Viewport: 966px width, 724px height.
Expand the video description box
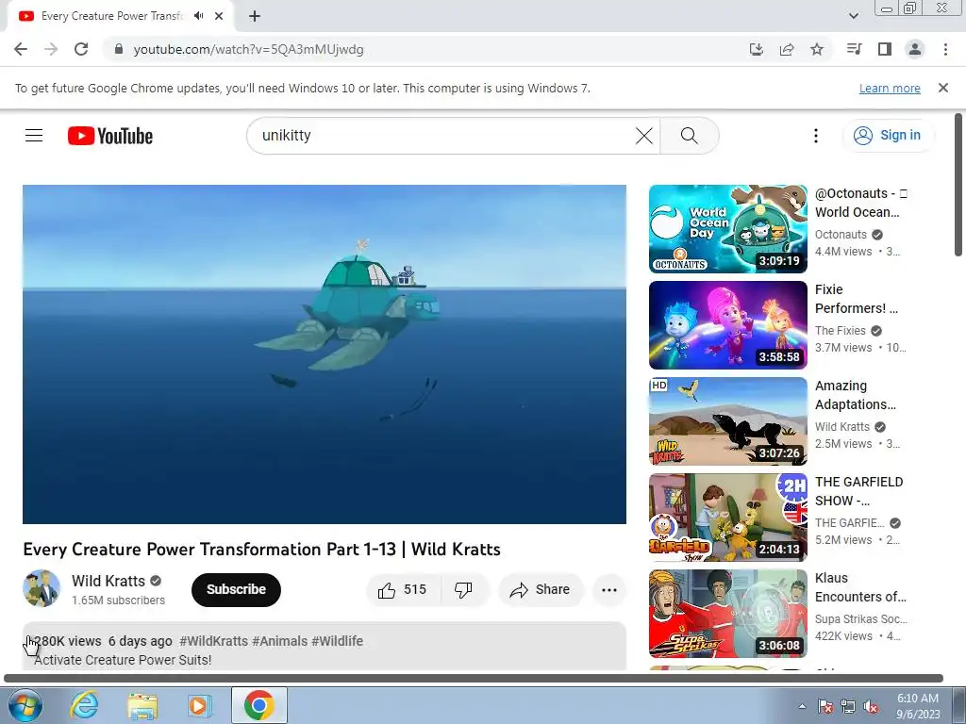pyautogui.click(x=325, y=647)
